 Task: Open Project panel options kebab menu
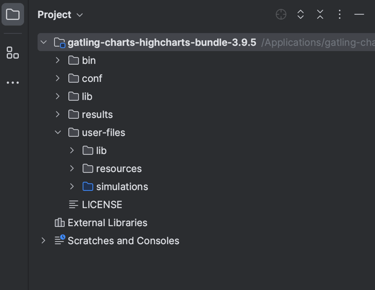coord(340,15)
